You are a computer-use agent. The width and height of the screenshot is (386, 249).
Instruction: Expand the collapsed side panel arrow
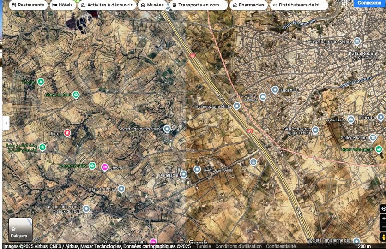tap(6, 123)
